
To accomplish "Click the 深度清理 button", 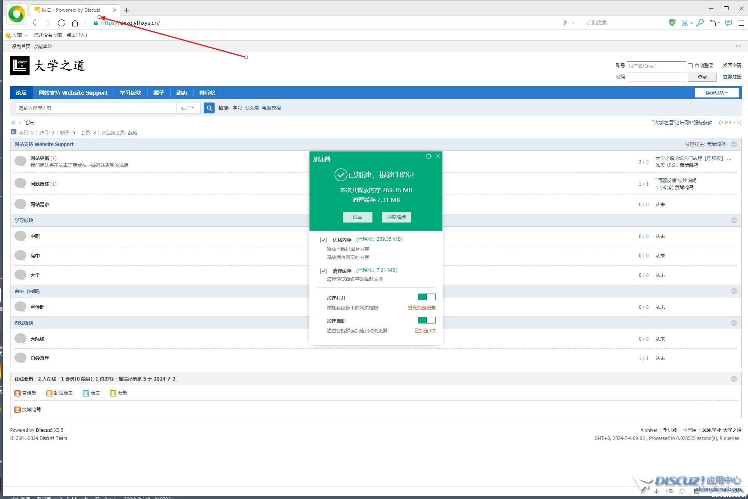I will point(396,217).
